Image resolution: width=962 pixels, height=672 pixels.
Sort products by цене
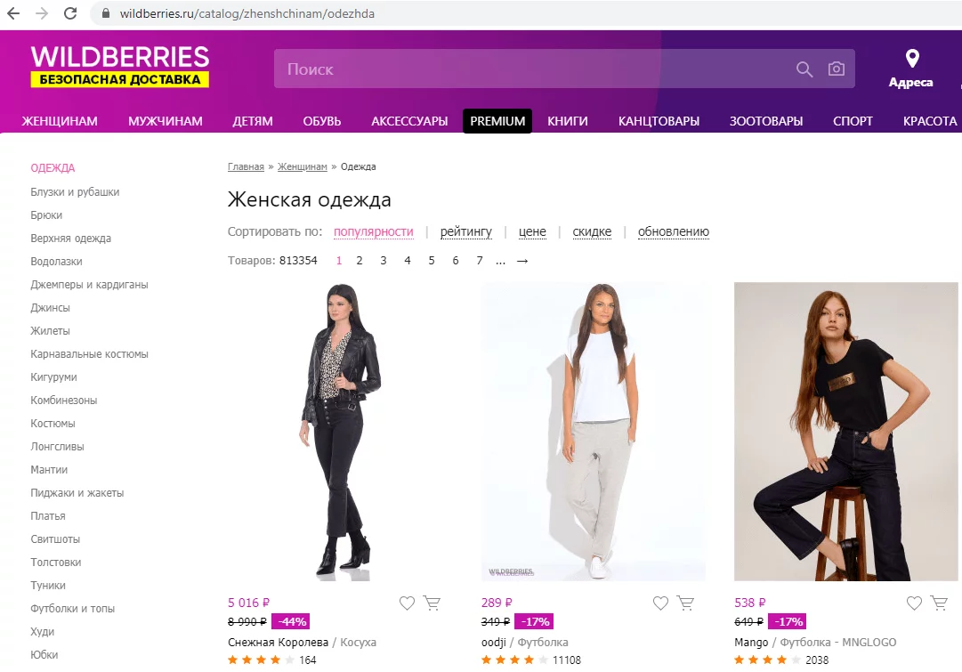pos(532,231)
